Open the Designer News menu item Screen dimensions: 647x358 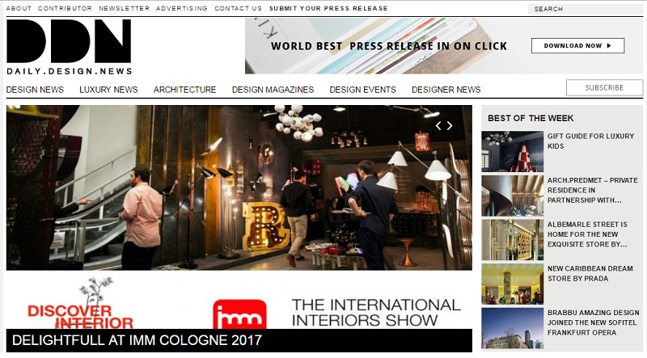[446, 90]
